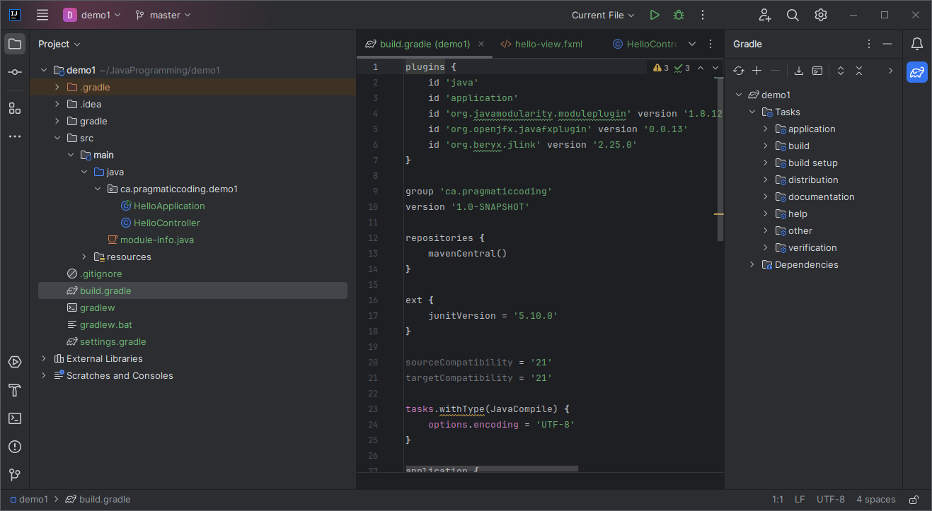Select gradlew.bat file
Image resolution: width=932 pixels, height=511 pixels.
point(106,324)
